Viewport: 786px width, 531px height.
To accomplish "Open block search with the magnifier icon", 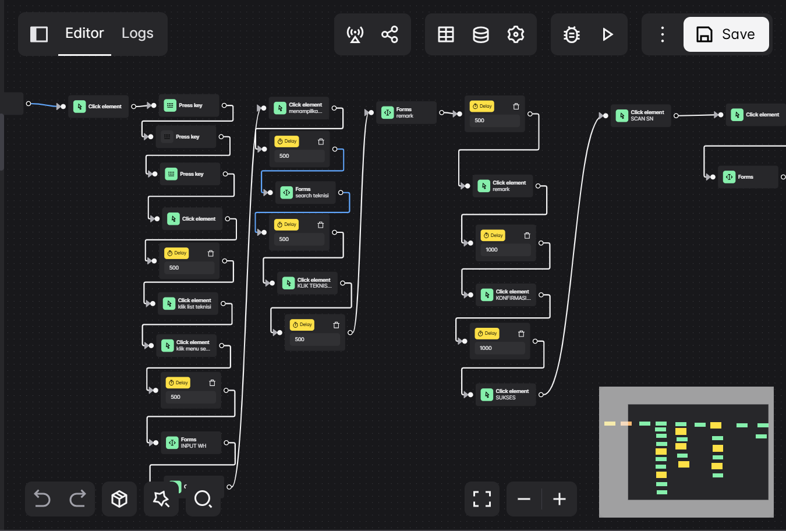I will click(203, 499).
